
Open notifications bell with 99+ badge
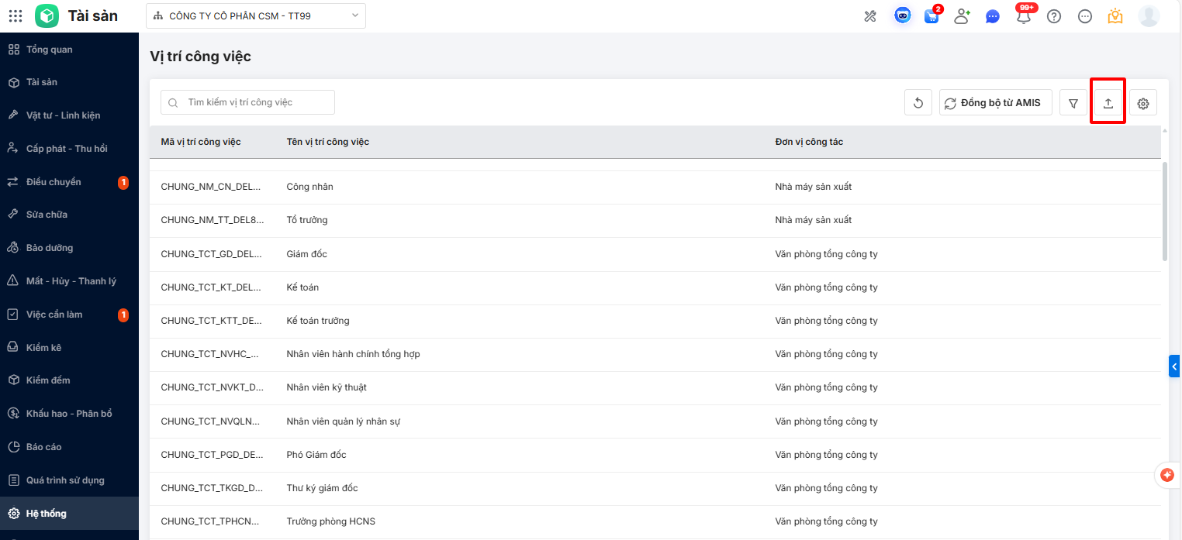1024,16
